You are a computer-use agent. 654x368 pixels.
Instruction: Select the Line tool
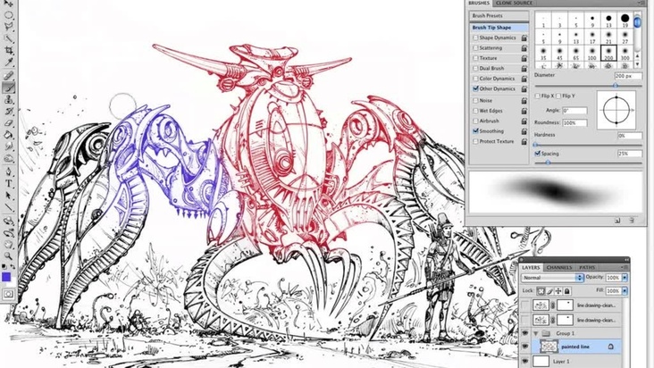click(x=8, y=207)
